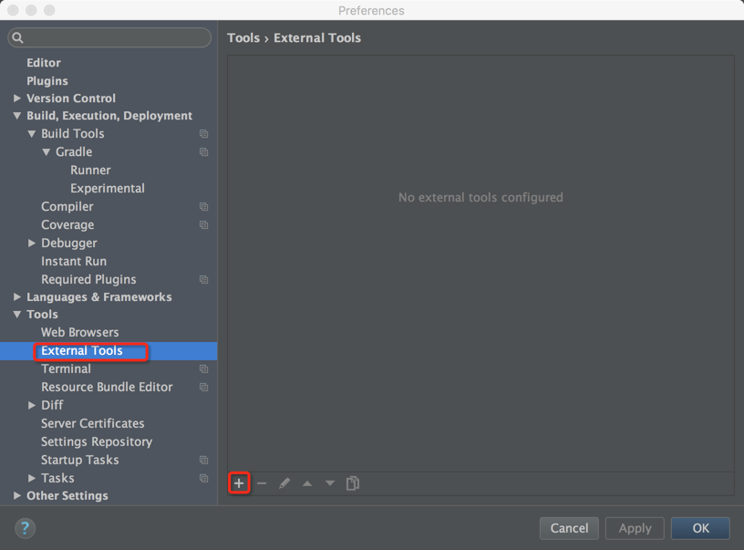The width and height of the screenshot is (744, 550).
Task: Open the Terminal settings page
Action: coord(66,368)
